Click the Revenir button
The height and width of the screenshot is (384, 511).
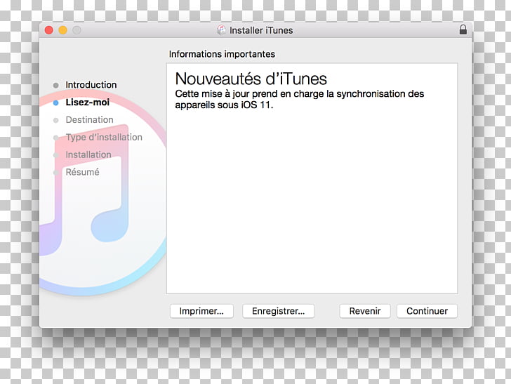365,311
